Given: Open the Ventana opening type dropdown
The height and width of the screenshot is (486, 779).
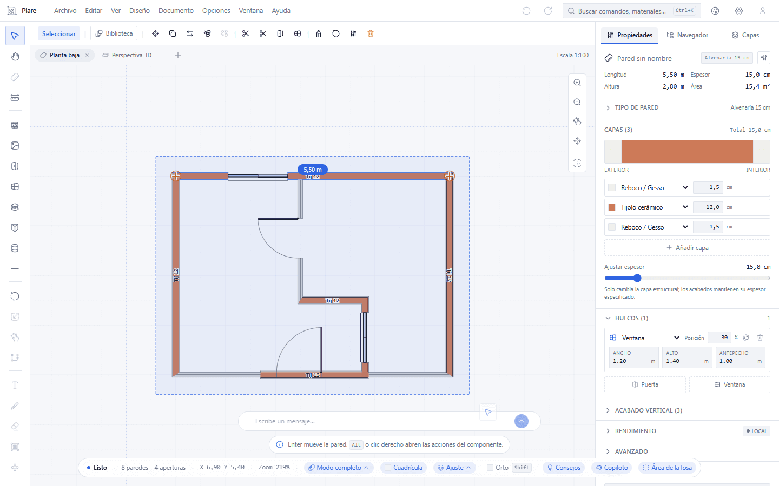Looking at the screenshot, I should coord(651,338).
